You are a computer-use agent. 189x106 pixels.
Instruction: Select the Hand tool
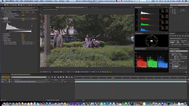coord(5,5)
